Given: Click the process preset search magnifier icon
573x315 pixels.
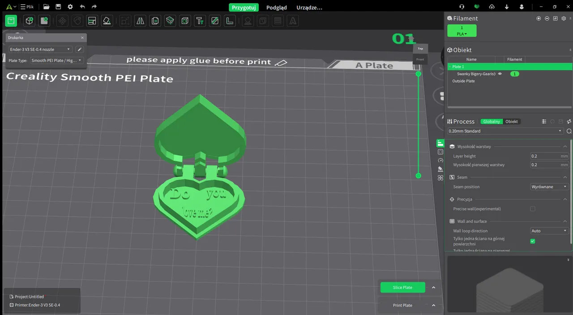Looking at the screenshot, I should pyautogui.click(x=569, y=131).
